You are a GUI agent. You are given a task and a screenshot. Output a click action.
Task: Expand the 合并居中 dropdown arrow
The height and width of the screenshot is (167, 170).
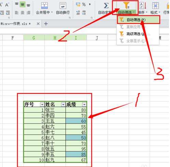tap(52, 12)
